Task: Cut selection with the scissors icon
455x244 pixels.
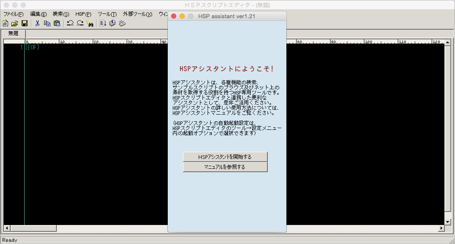Action: pyautogui.click(x=37, y=24)
